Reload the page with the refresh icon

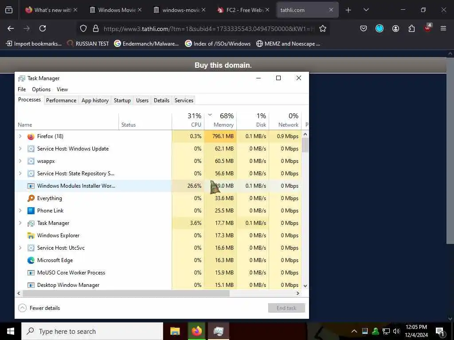[43, 28]
